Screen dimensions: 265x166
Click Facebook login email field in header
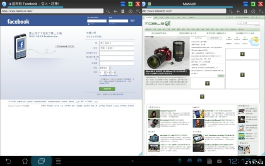click(97, 21)
